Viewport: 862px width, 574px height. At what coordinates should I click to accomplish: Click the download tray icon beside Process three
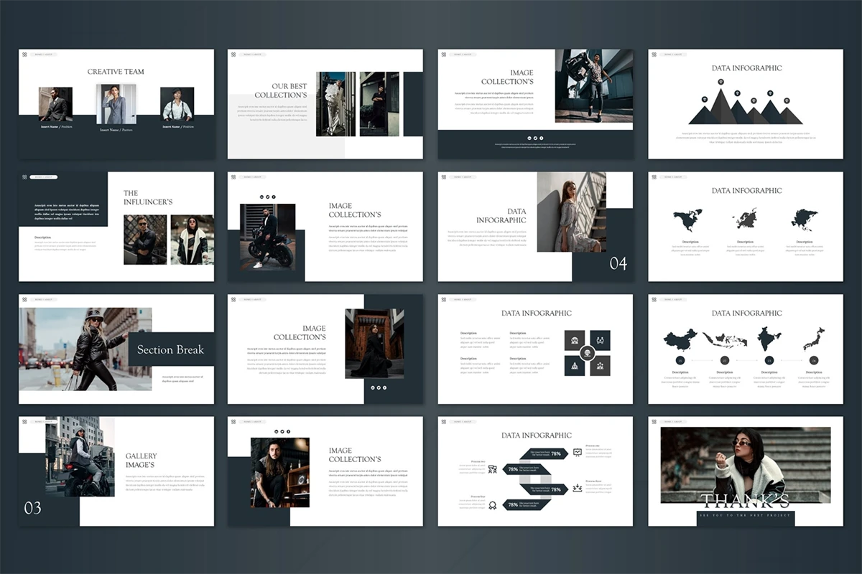coord(577,489)
